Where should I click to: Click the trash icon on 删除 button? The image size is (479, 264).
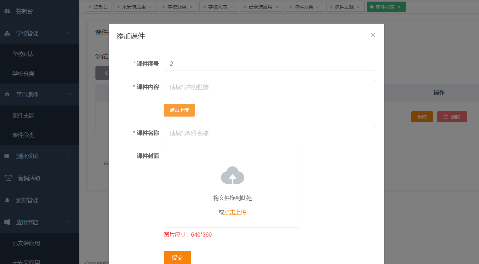click(x=446, y=117)
